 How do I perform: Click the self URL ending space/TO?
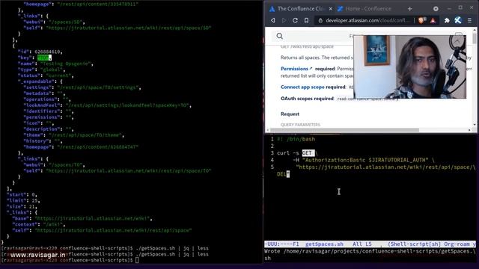pos(128,171)
